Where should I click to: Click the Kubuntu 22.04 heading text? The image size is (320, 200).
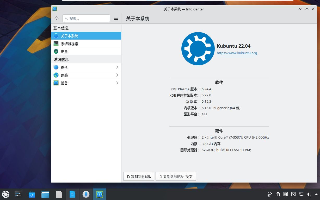click(x=234, y=46)
